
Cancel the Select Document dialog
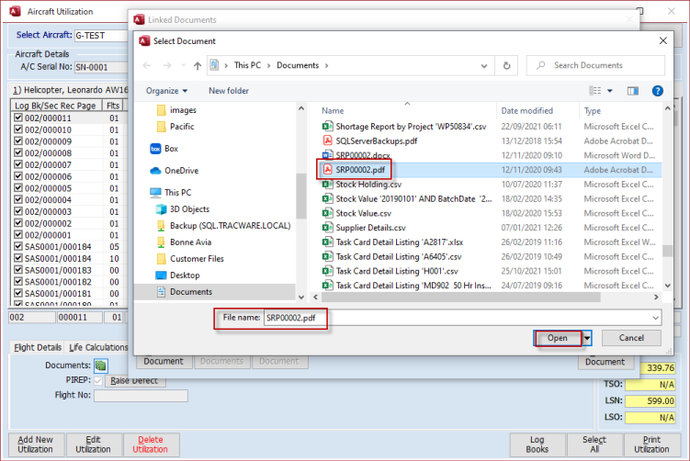click(631, 338)
